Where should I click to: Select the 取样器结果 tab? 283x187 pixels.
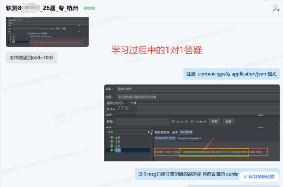pyautogui.click(x=162, y=132)
